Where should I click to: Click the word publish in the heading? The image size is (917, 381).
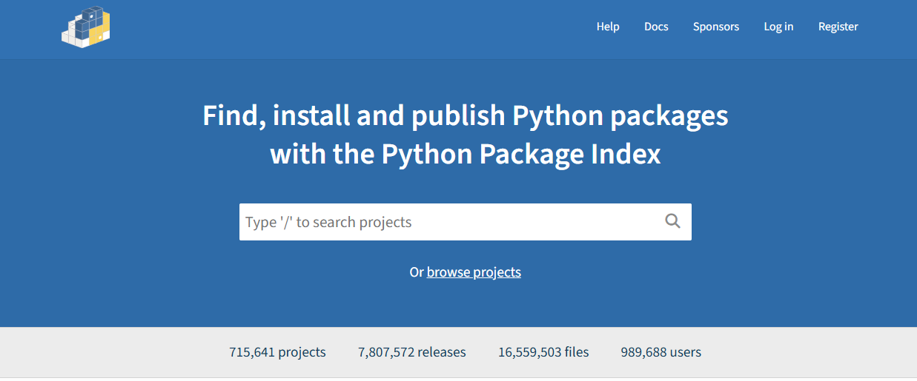tap(458, 116)
